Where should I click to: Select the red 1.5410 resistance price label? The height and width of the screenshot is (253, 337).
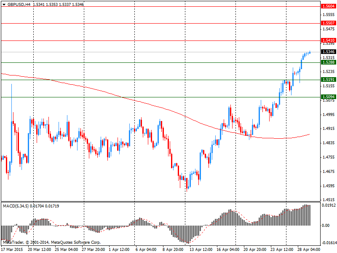329,40
